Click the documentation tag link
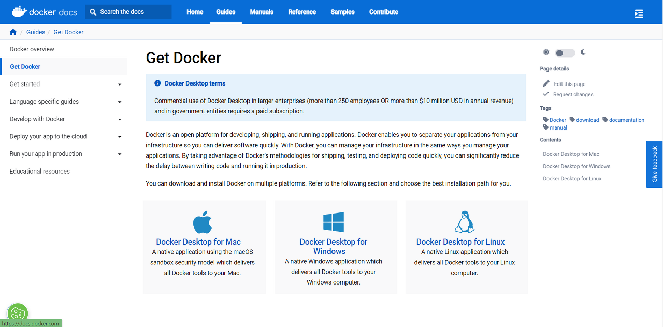 627,120
